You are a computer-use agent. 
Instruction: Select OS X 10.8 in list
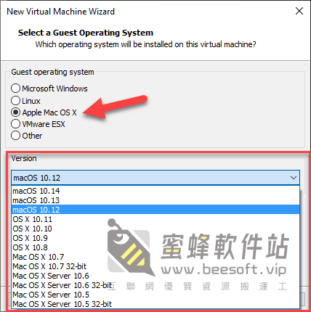tap(155, 247)
